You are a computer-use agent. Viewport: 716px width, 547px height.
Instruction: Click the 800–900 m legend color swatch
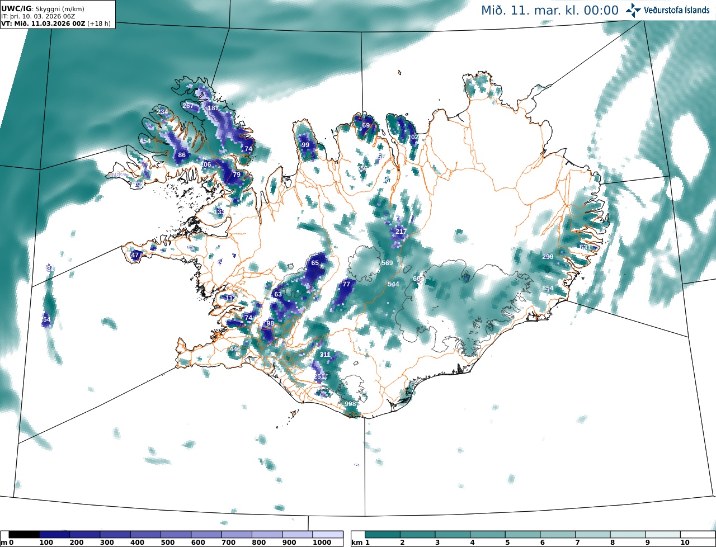pyautogui.click(x=267, y=535)
